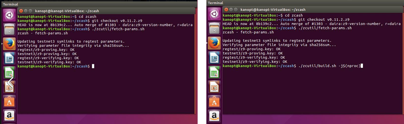Screen dimensions: 404x124
Task: Open LibreOffice Impress in right screenshot launcher
Action: pos(214,87)
